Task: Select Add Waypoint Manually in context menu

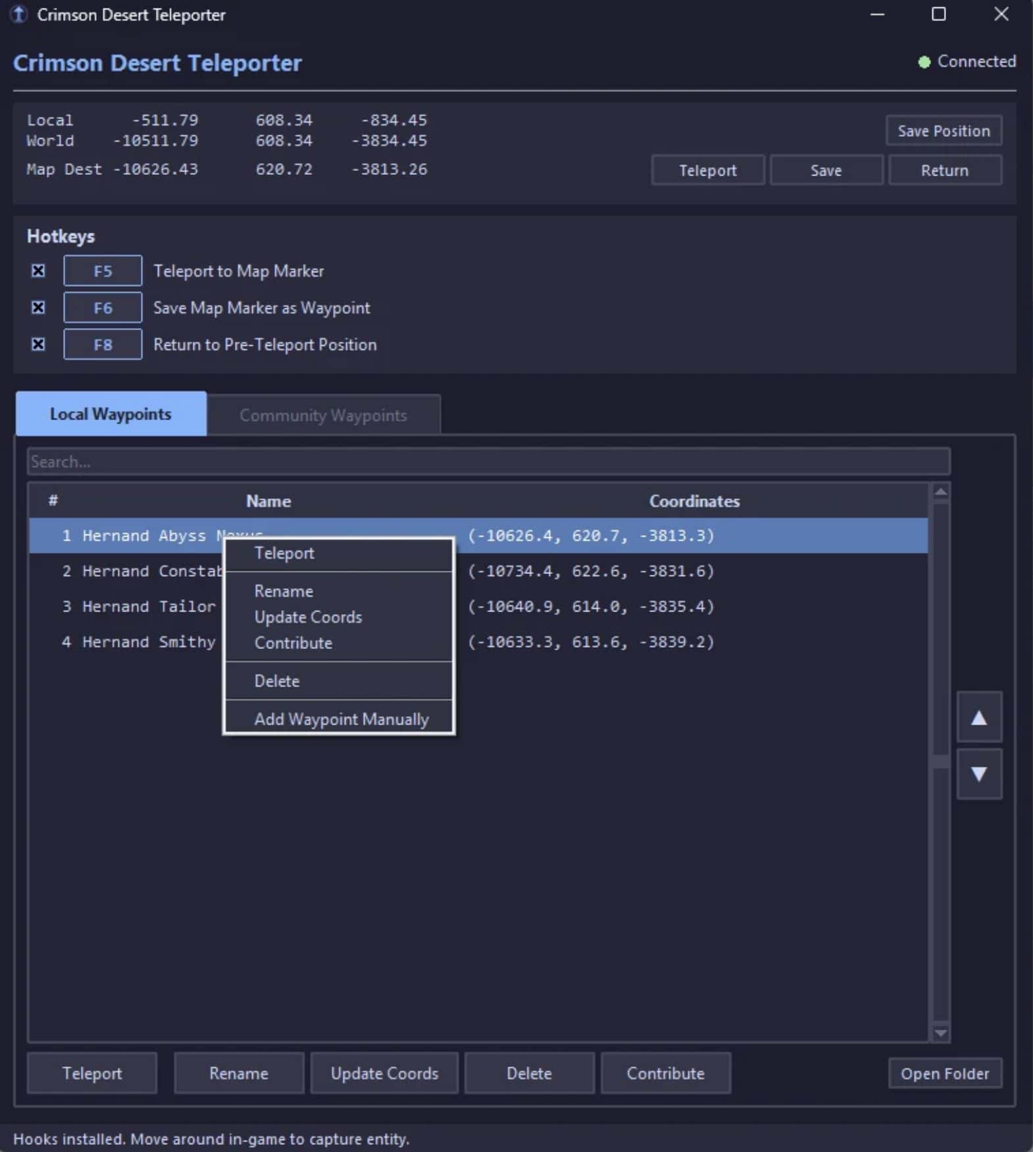Action: tap(341, 719)
